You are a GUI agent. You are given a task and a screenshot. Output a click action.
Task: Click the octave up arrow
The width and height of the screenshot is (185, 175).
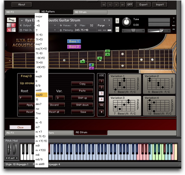(x=17, y=158)
